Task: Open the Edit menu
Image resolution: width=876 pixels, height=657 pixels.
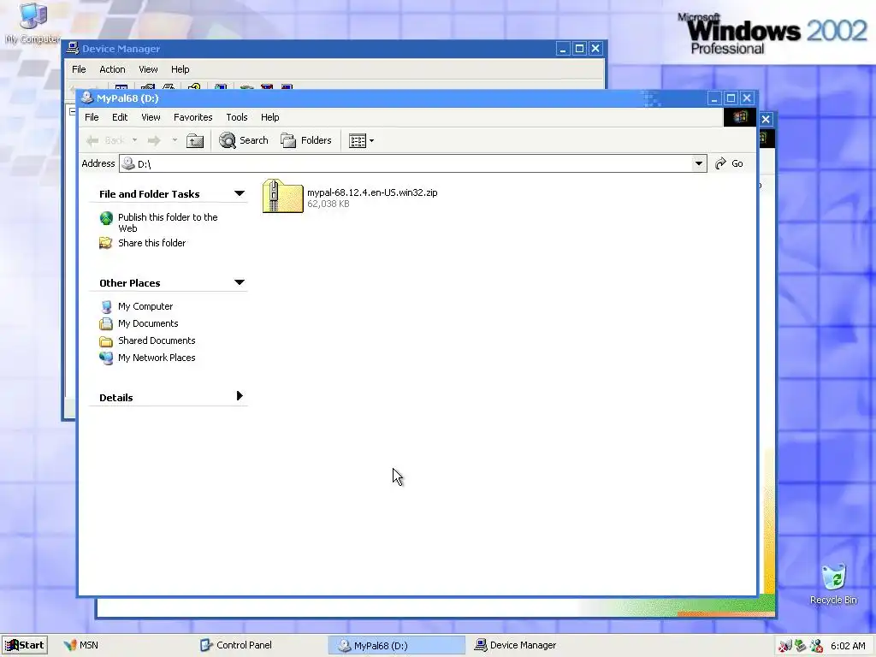Action: (x=120, y=117)
